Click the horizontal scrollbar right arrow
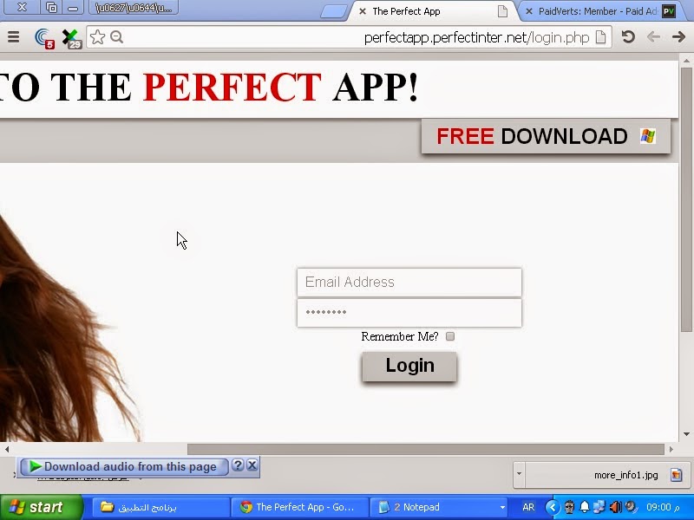The width and height of the screenshot is (694, 520). 671,449
